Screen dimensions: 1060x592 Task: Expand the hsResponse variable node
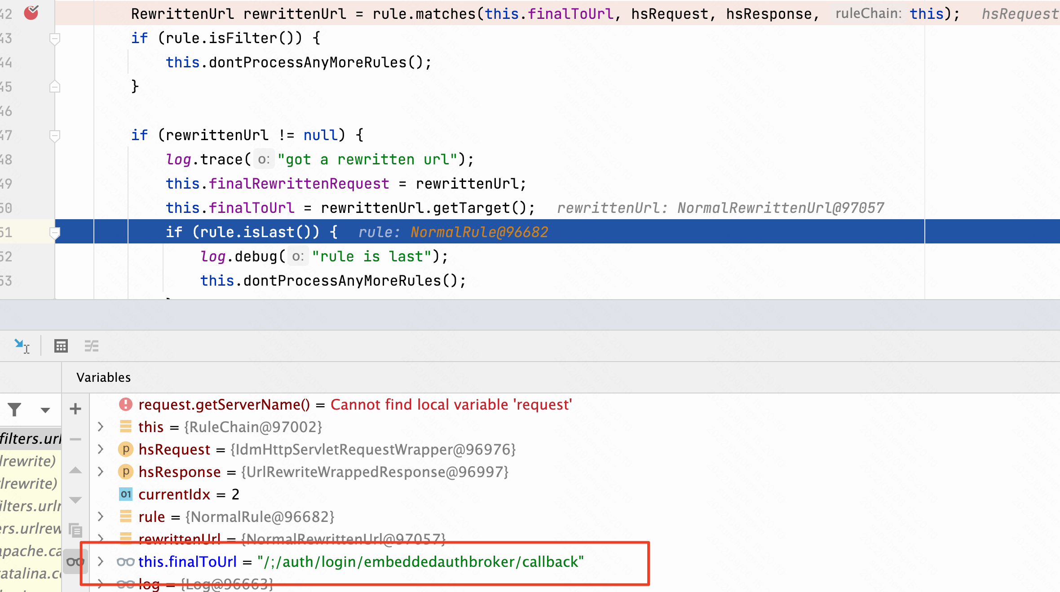[x=101, y=472]
